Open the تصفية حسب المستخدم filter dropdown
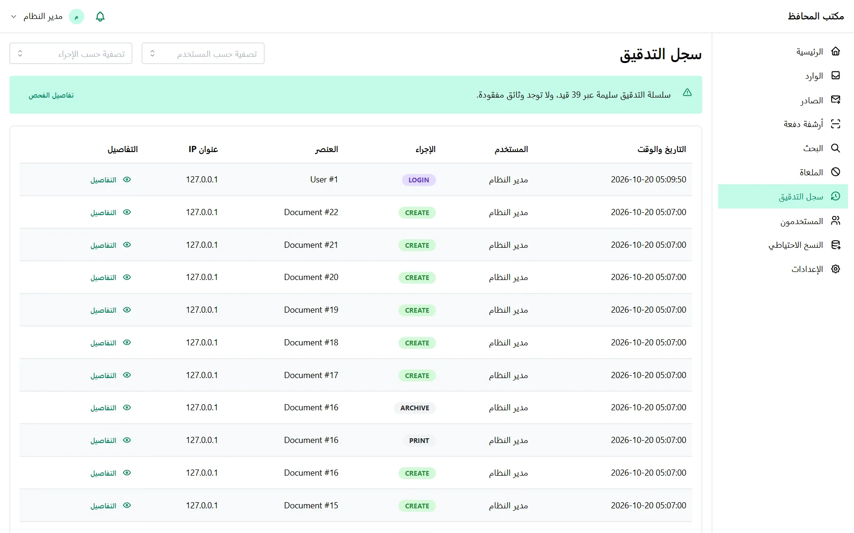 pos(203,54)
